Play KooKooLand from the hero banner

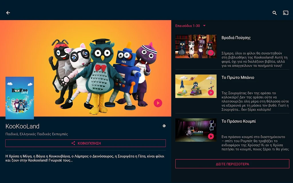click(158, 103)
